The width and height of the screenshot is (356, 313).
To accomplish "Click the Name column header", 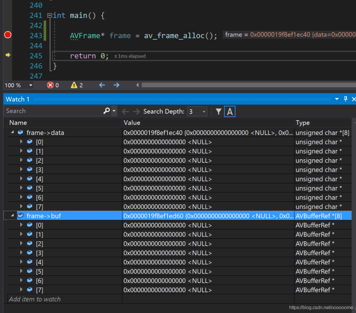I will click(x=18, y=123).
